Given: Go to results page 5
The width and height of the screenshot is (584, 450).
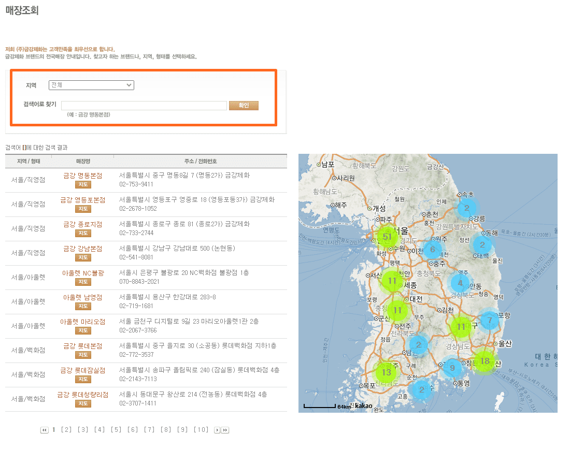Looking at the screenshot, I should [x=116, y=430].
